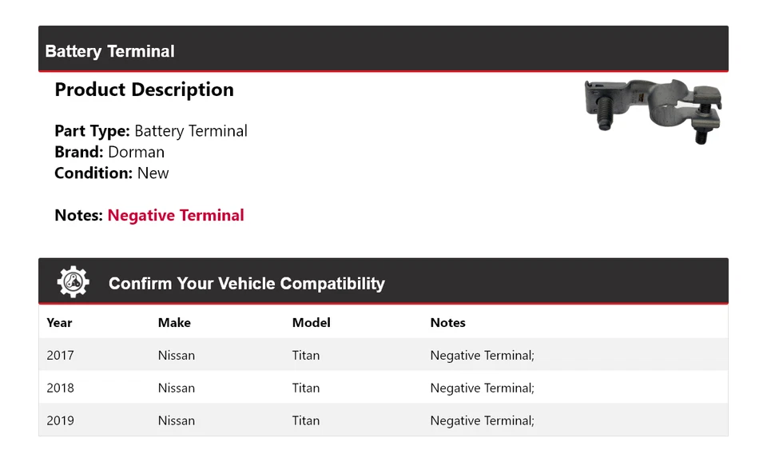The height and width of the screenshot is (462, 767).
Task: Click the Notes column header in table
Action: point(447,323)
